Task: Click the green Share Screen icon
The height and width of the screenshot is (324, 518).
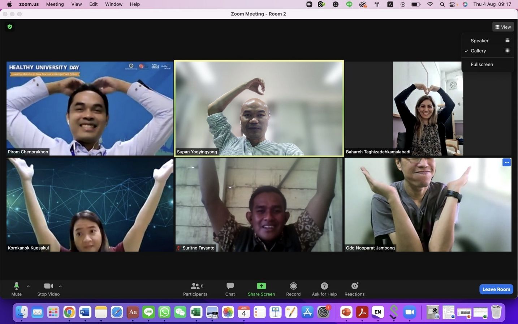Action: click(x=261, y=286)
